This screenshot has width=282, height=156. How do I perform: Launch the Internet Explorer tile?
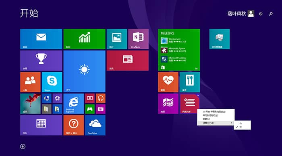click(x=74, y=103)
